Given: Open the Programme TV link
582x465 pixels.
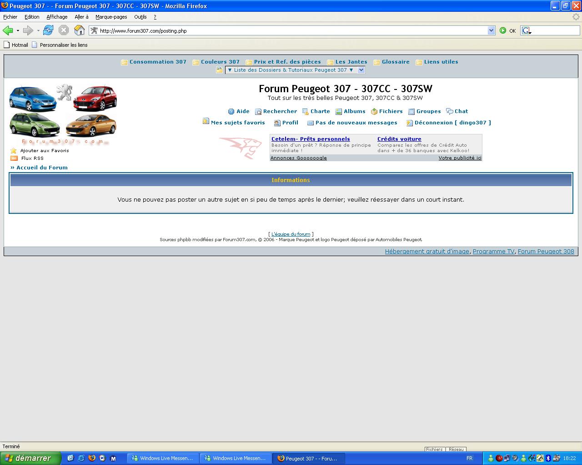Looking at the screenshot, I should point(493,252).
